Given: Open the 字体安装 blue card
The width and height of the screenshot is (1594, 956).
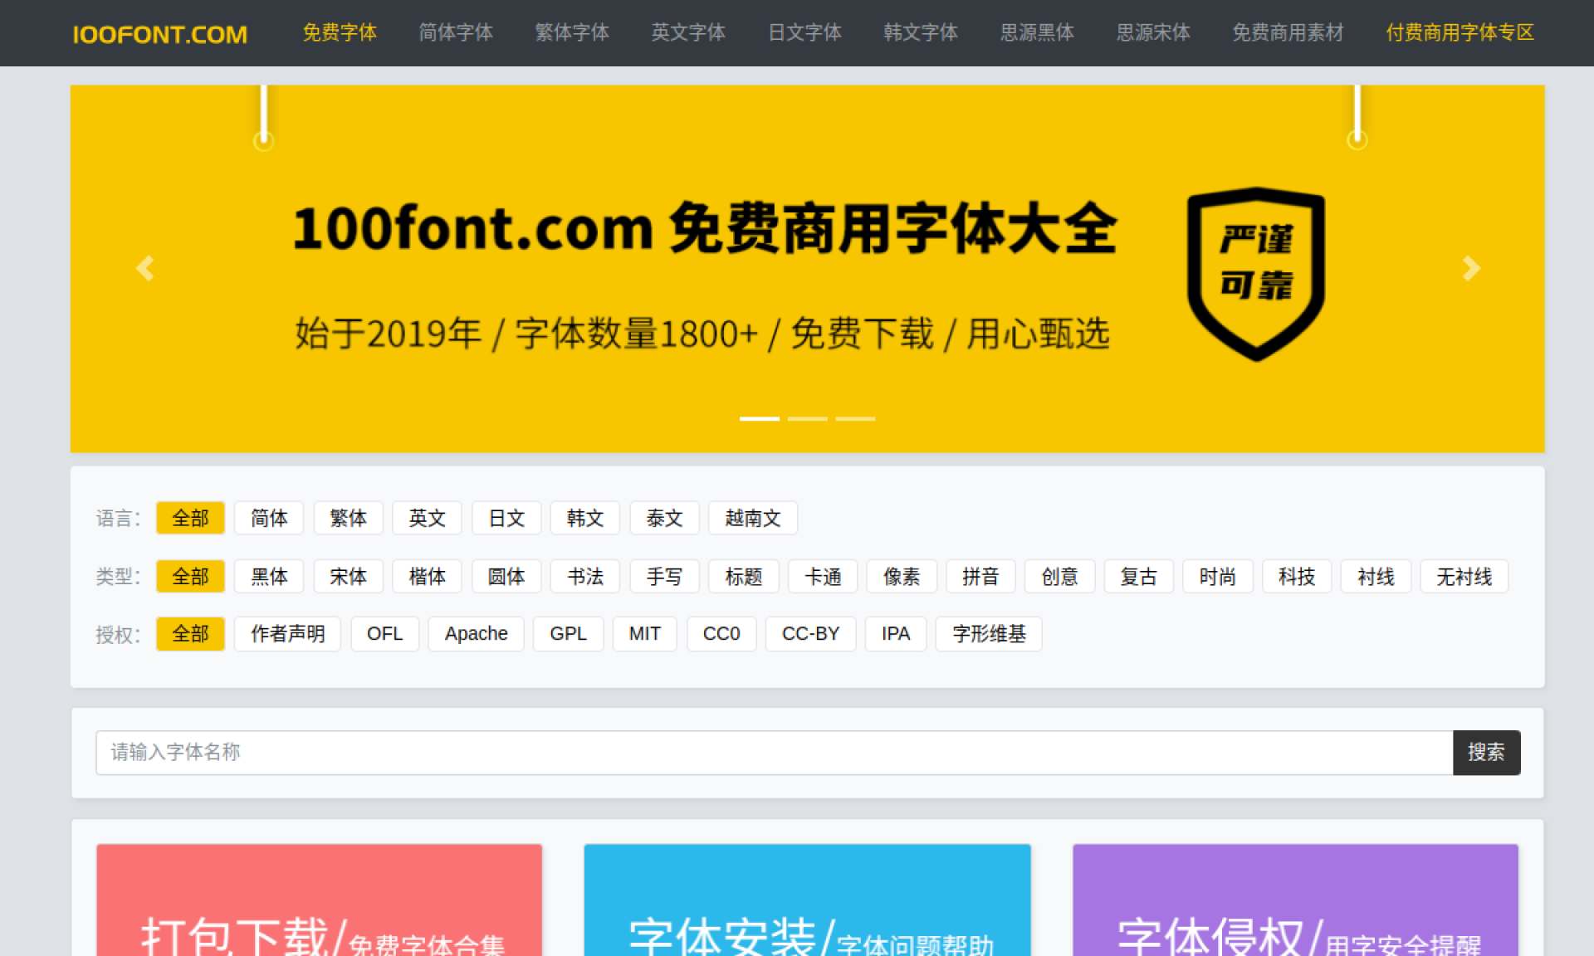Looking at the screenshot, I should 807,900.
